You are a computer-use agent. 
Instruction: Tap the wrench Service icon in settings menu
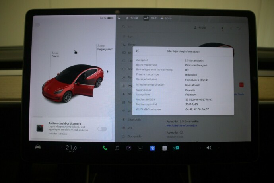[124, 77]
